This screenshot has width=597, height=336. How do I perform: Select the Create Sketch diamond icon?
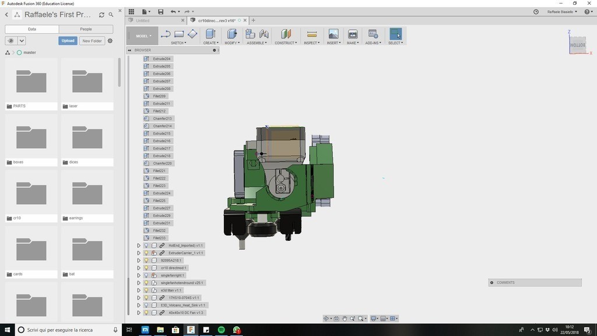click(x=192, y=34)
